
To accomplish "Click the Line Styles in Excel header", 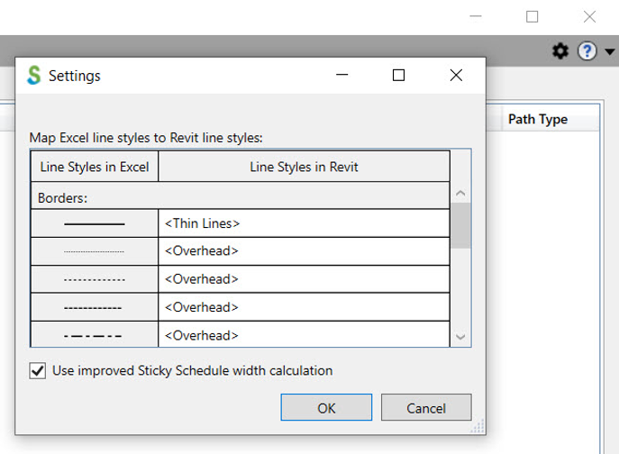I will coord(95,167).
